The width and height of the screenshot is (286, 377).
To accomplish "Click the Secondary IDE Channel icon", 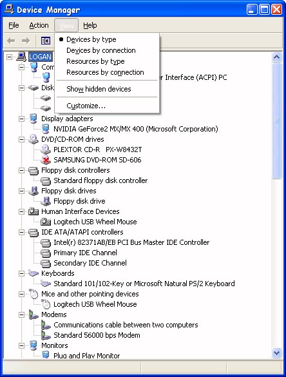I will click(46, 264).
